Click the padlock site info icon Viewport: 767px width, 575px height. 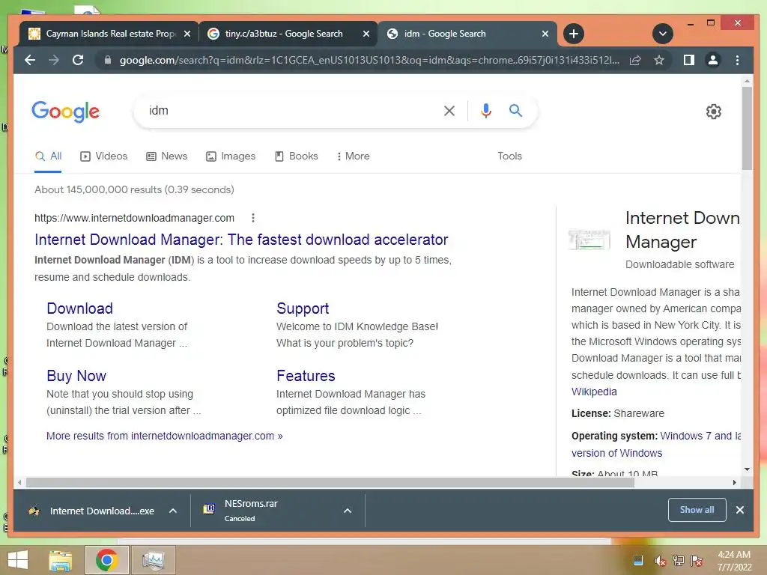(108, 60)
